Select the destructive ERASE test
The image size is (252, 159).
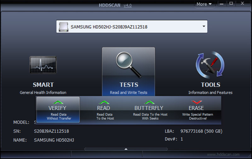point(198,110)
